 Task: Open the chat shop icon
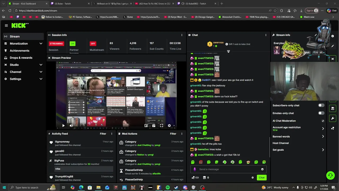coord(204,178)
